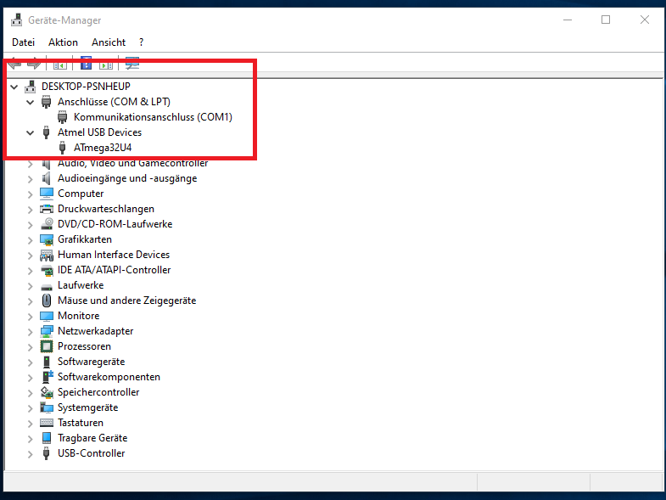Select the Tragbare Geräte label
The width and height of the screenshot is (666, 500).
click(92, 438)
